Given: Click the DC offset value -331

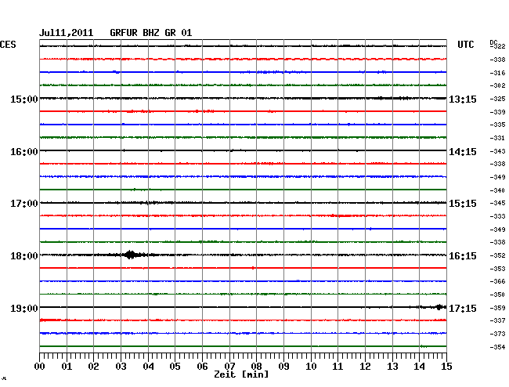Looking at the screenshot, I should point(497,138).
